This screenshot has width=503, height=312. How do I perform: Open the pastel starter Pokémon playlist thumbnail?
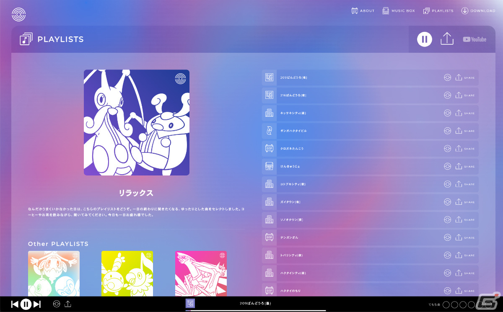click(x=54, y=274)
